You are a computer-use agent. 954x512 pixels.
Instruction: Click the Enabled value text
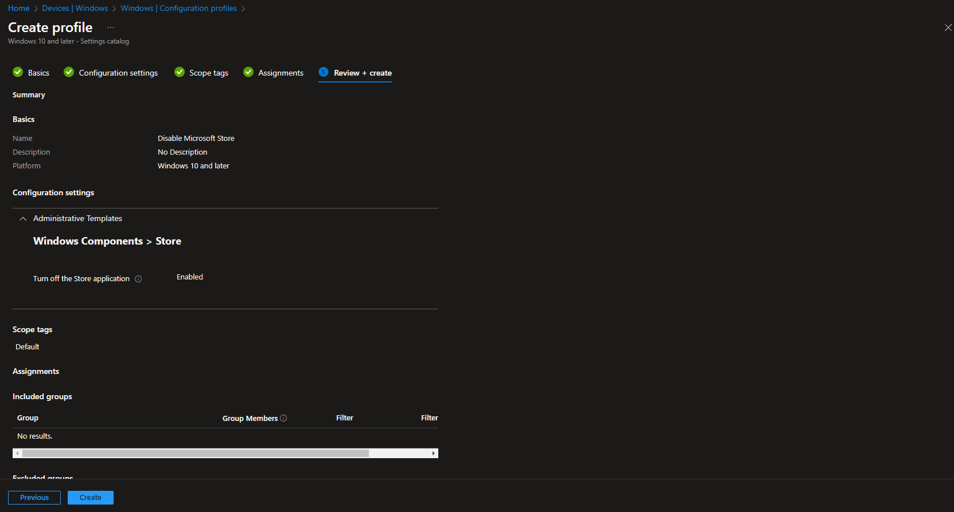(x=190, y=277)
